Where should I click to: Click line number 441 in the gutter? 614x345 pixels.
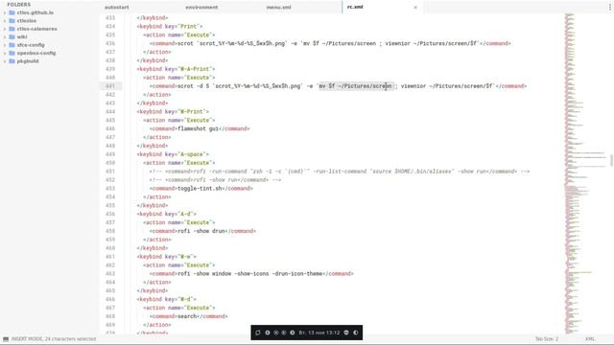click(110, 86)
